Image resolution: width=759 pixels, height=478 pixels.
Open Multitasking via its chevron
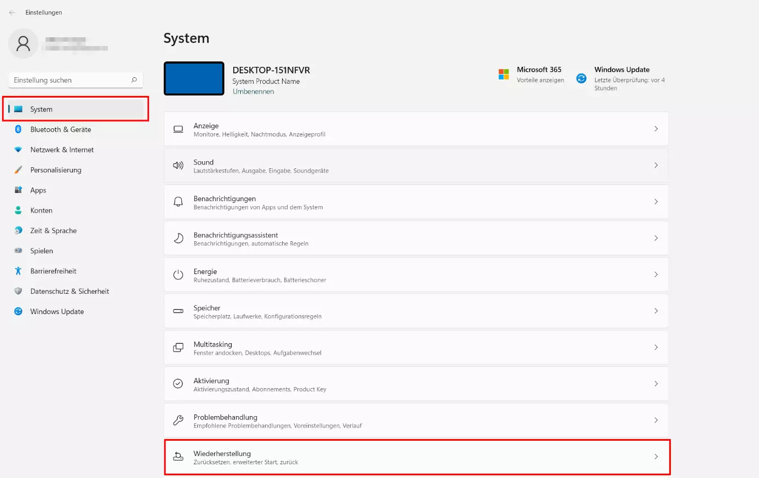click(x=656, y=347)
